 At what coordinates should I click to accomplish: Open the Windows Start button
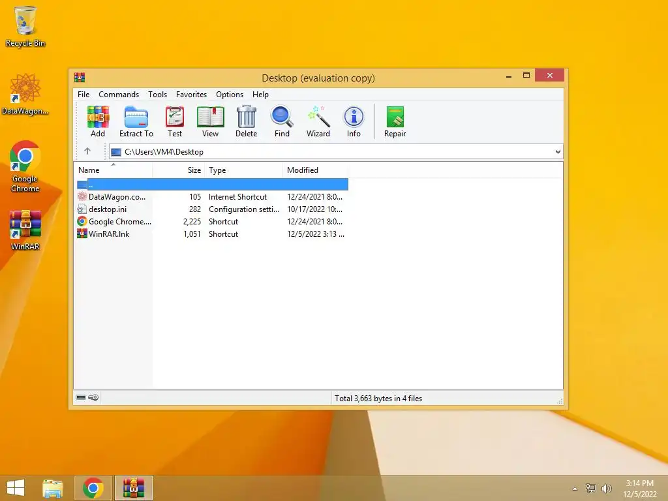pos(16,488)
